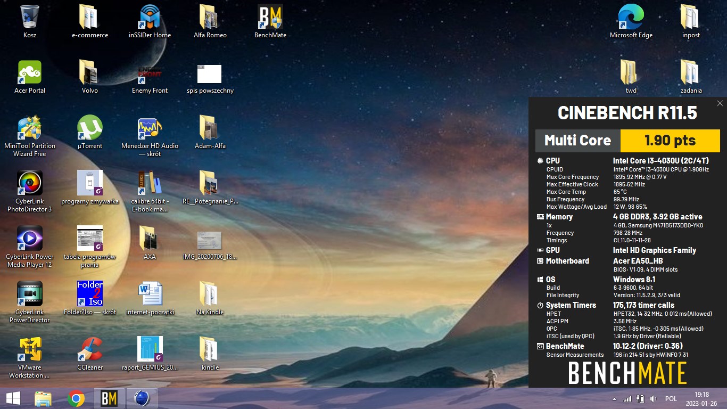Screen dimensions: 727x409
Task: Click the Multi Core label
Action: [577, 141]
